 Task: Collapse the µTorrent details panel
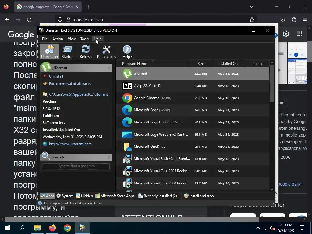click(x=109, y=68)
